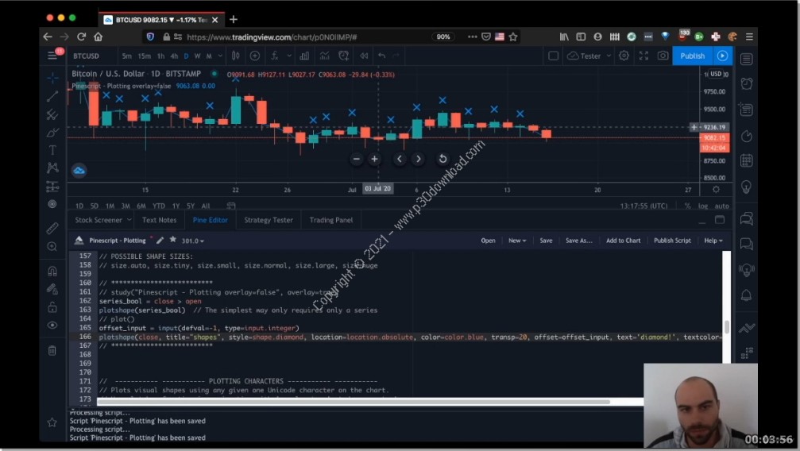The image size is (800, 451).
Task: Open the Tester layout dropdown
Action: (x=589, y=56)
